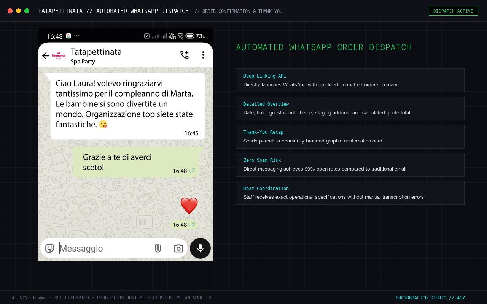Screen dimensions: 487x304
Task: Start a call with the phone-plus icon
Action: [x=185, y=55]
